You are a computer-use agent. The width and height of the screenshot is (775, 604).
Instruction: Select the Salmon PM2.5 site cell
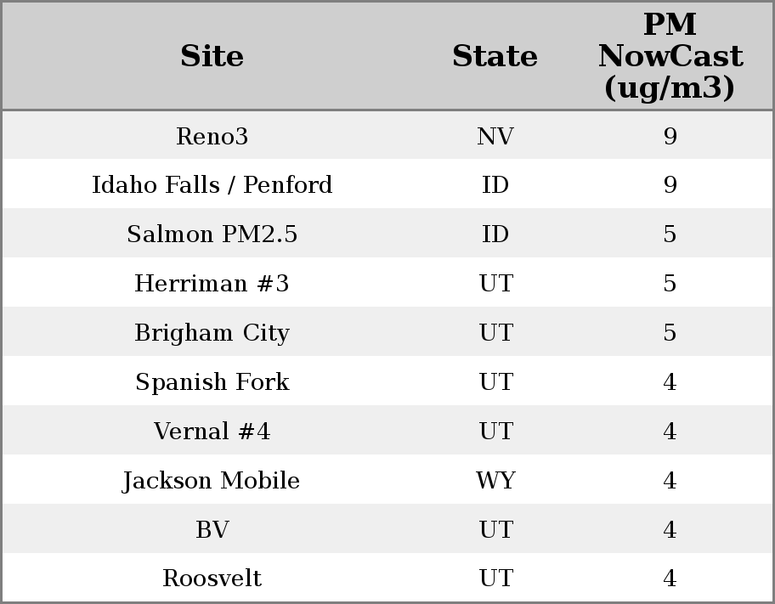click(x=212, y=234)
